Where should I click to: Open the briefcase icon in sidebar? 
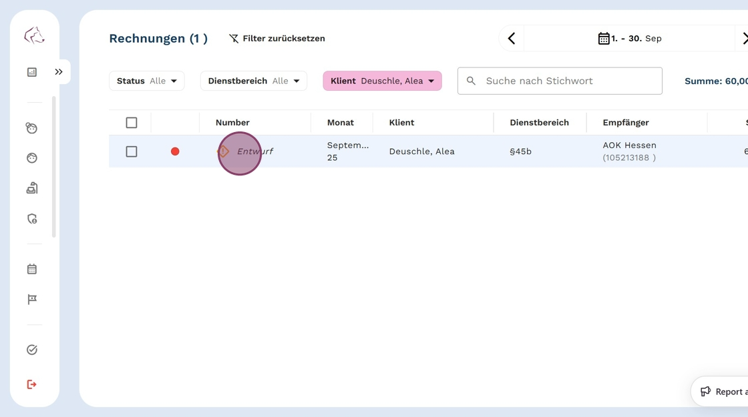tap(32, 188)
